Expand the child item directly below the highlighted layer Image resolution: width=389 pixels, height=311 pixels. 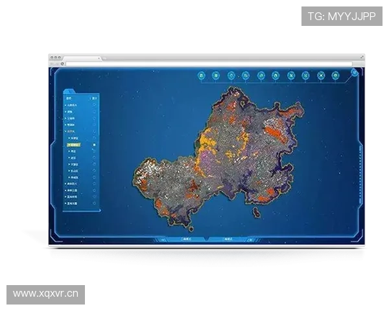click(69, 151)
